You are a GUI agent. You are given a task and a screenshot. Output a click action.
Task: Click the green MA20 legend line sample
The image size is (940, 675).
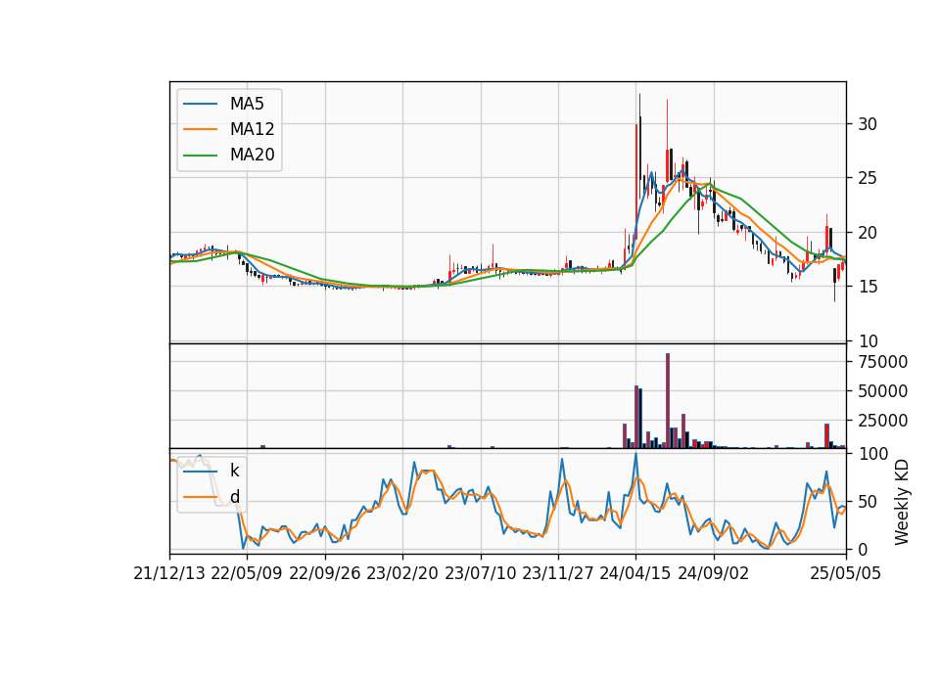click(x=200, y=156)
